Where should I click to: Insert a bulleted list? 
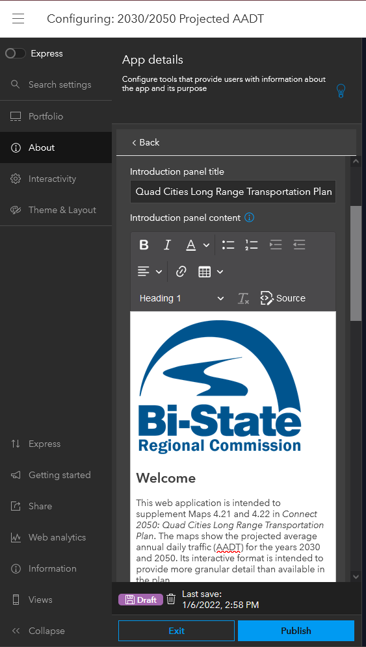point(228,245)
